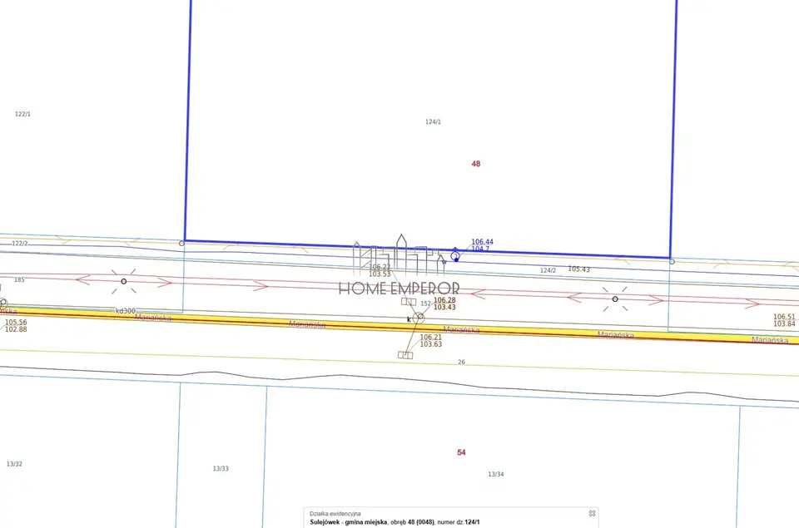Image resolution: width=799 pixels, height=528 pixels.
Task: Click the drain inlet rectangle below elevation 106.21
Action: click(405, 355)
